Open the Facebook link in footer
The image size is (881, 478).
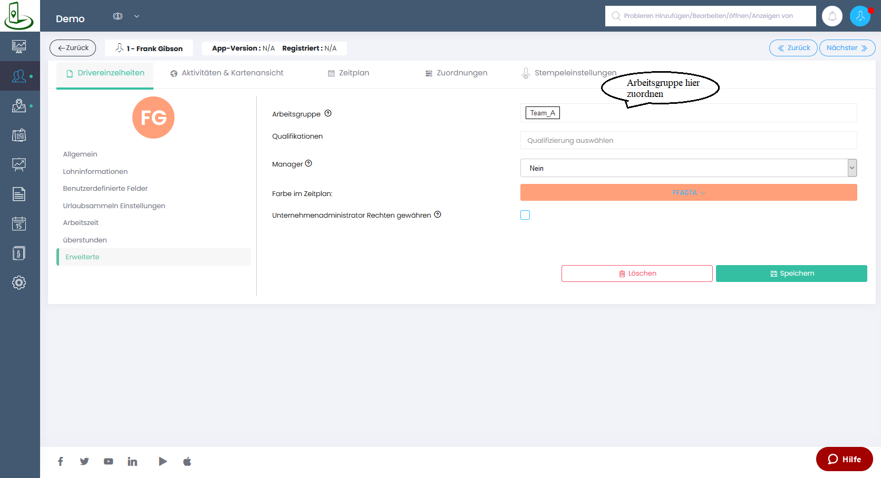point(61,462)
